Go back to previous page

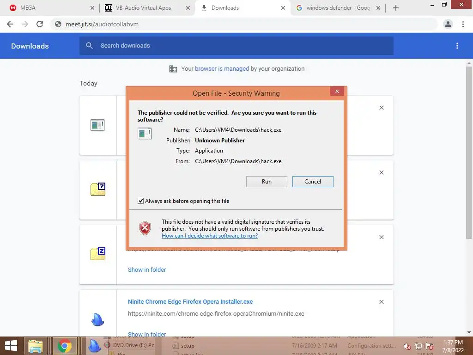pos(10,24)
